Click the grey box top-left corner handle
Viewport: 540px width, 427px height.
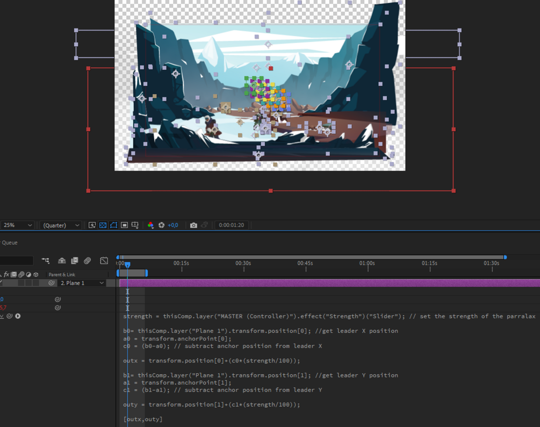(x=76, y=30)
